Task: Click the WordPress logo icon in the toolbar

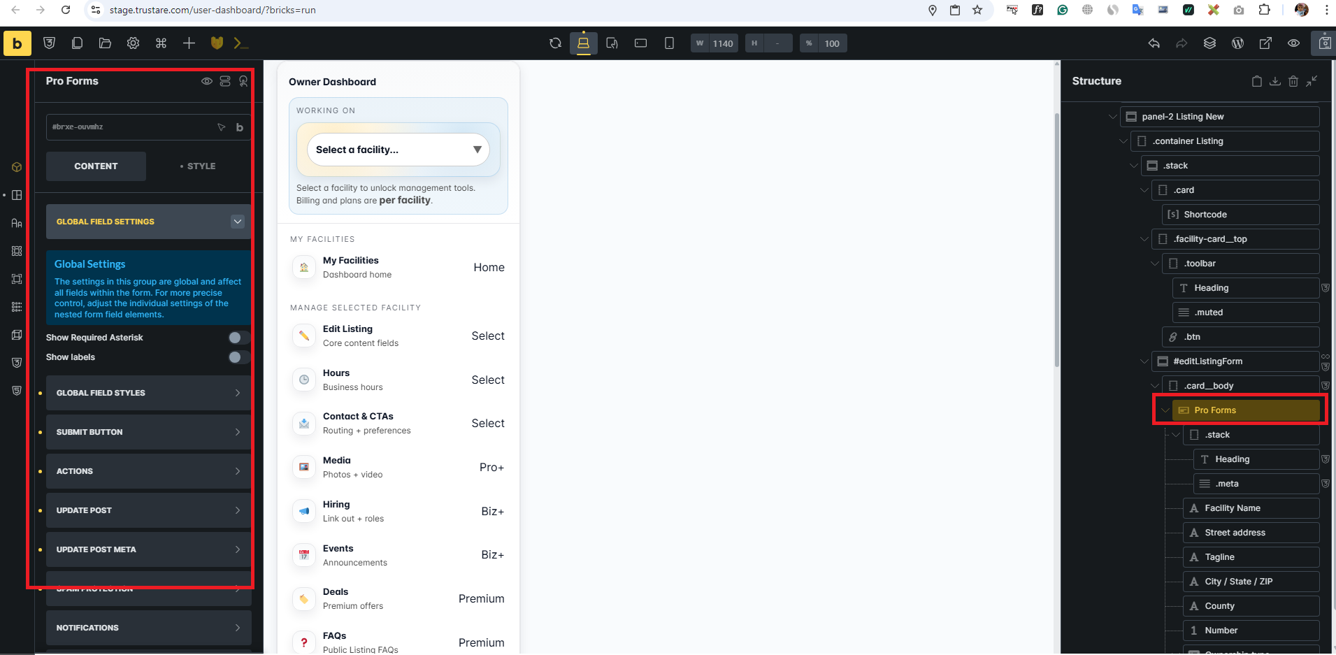Action: point(1237,43)
